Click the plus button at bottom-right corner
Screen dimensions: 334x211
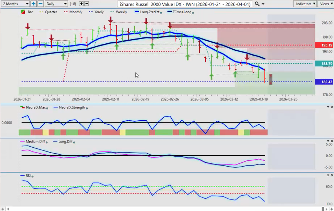coord(332,209)
